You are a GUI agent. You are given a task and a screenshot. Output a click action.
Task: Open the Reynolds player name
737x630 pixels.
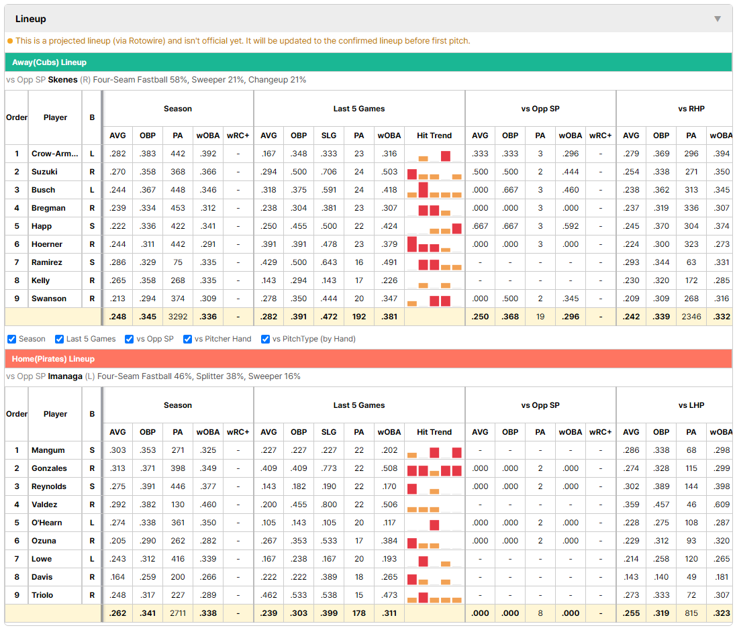coord(49,486)
